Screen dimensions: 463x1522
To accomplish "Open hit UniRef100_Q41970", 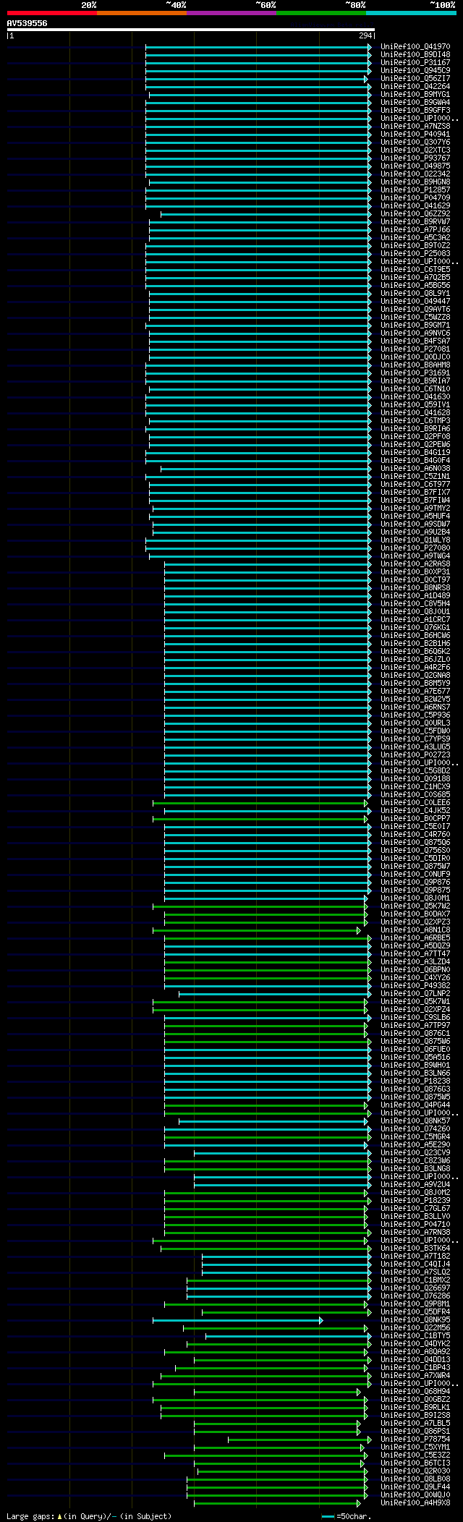I will click(x=415, y=47).
